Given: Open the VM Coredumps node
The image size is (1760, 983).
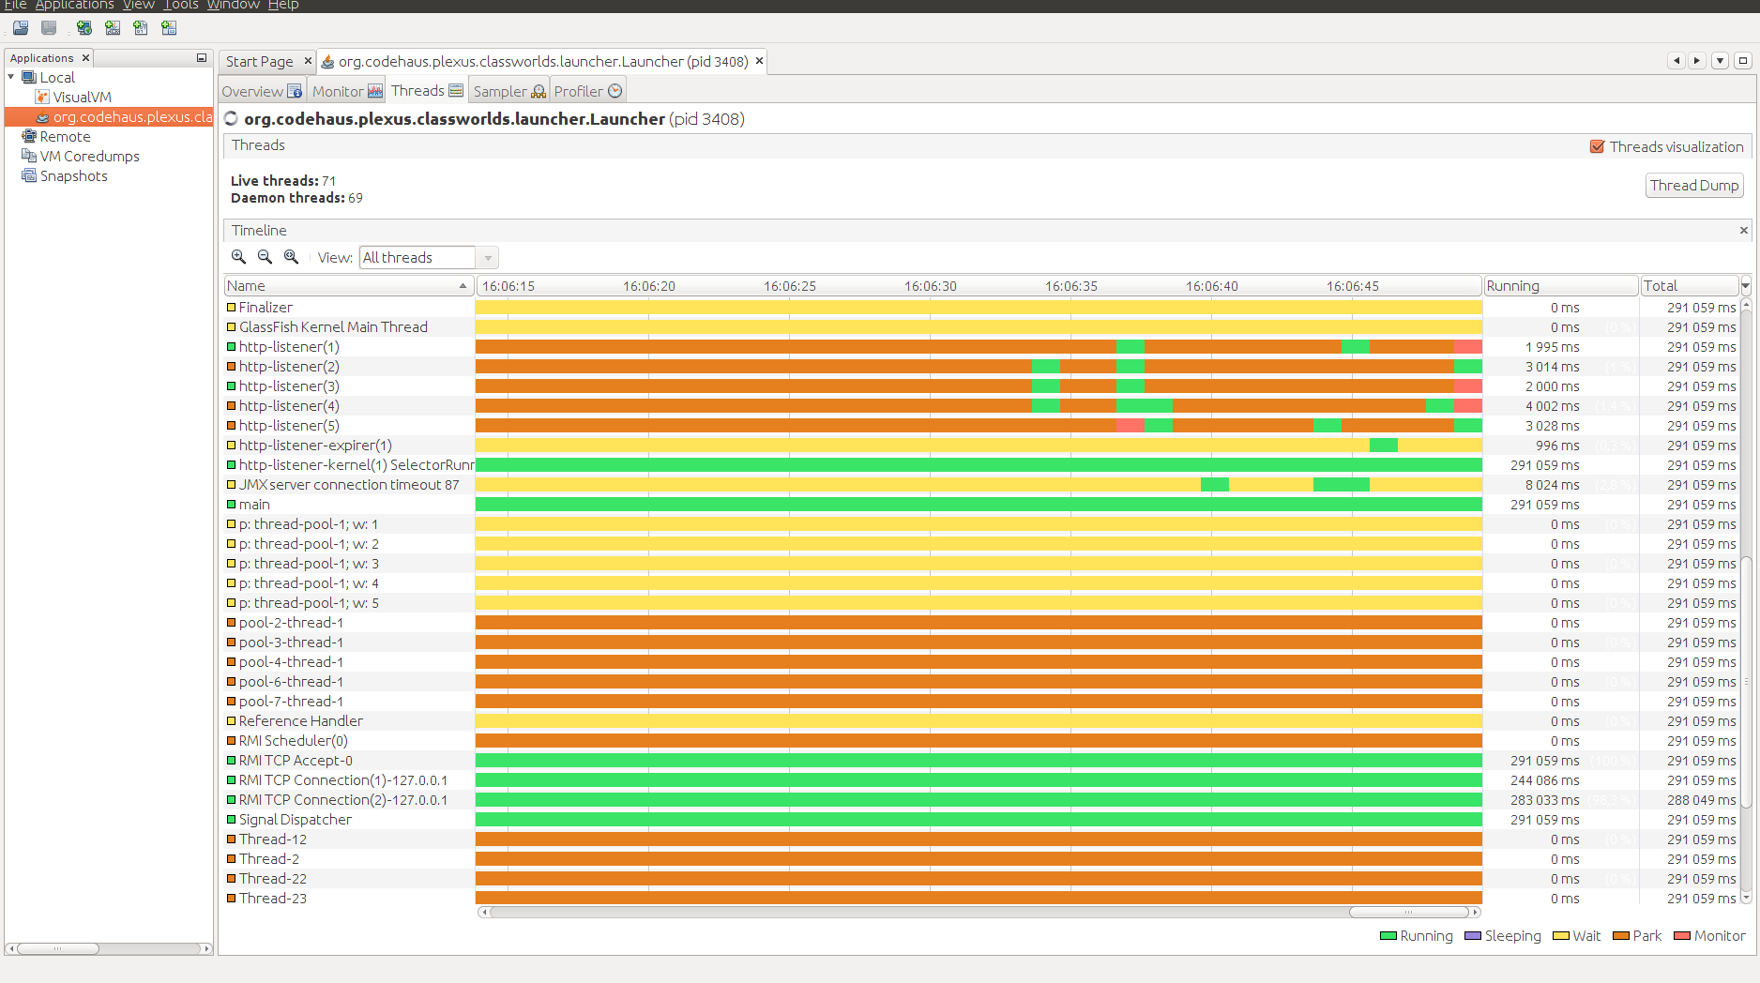Looking at the screenshot, I should [81, 156].
